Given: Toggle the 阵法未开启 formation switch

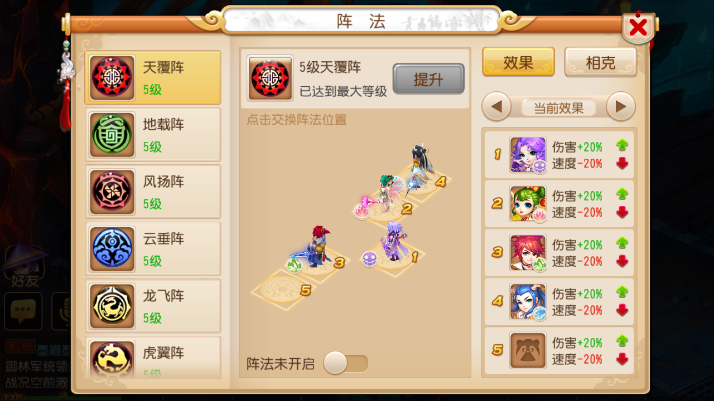Looking at the screenshot, I should pos(346,364).
